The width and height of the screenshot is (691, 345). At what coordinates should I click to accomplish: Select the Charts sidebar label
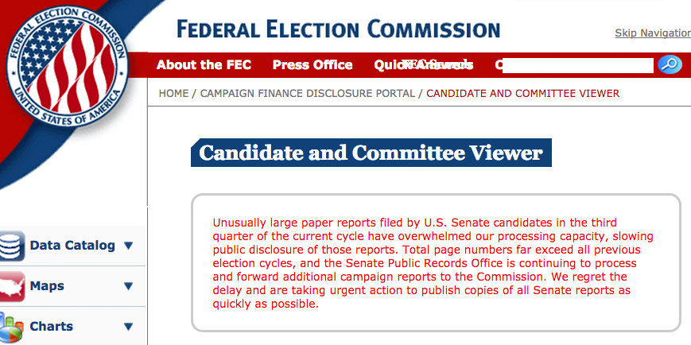click(51, 327)
